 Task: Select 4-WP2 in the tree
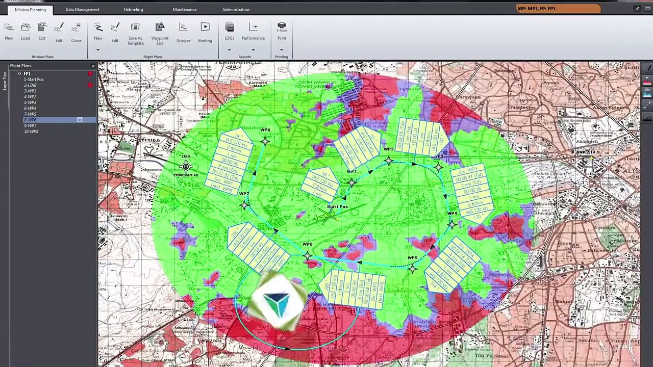click(x=30, y=97)
